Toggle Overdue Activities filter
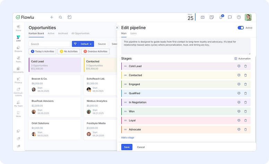This screenshot has width=269, height=164. pos(95,51)
